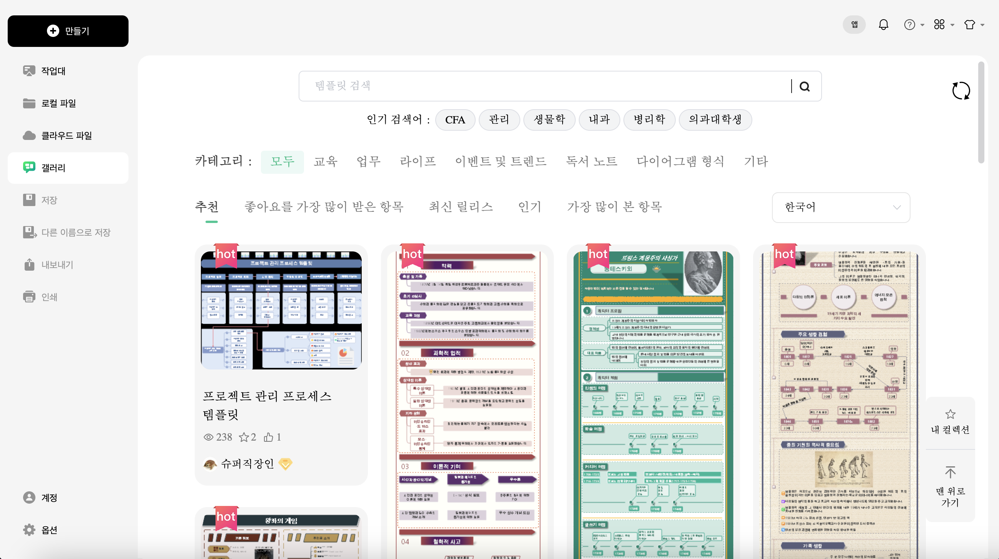The image size is (999, 559).
Task: Click 다른 이름으로 저장 icon
Action: (x=30, y=232)
